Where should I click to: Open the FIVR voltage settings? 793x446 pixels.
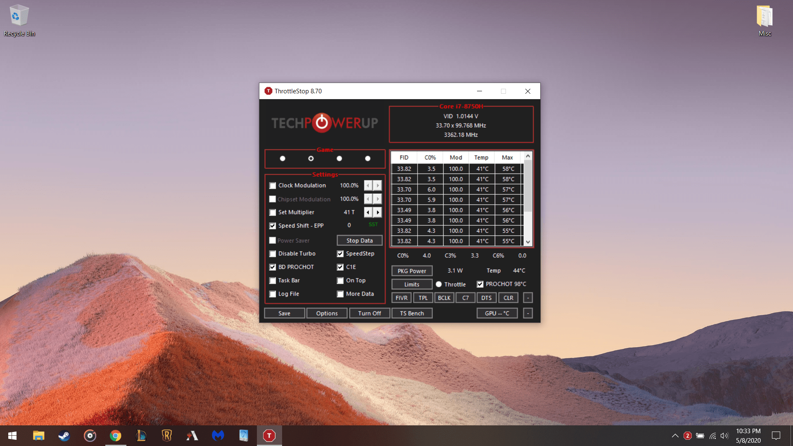401,297
